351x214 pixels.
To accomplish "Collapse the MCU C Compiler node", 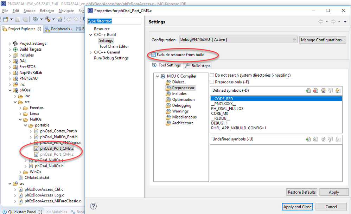I will pos(157,76).
